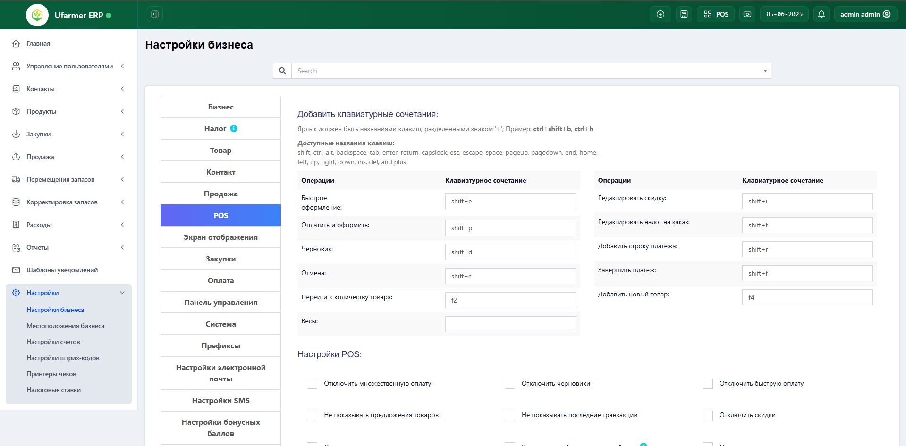Open the calculator icon in top bar
The height and width of the screenshot is (446, 906).
(684, 14)
